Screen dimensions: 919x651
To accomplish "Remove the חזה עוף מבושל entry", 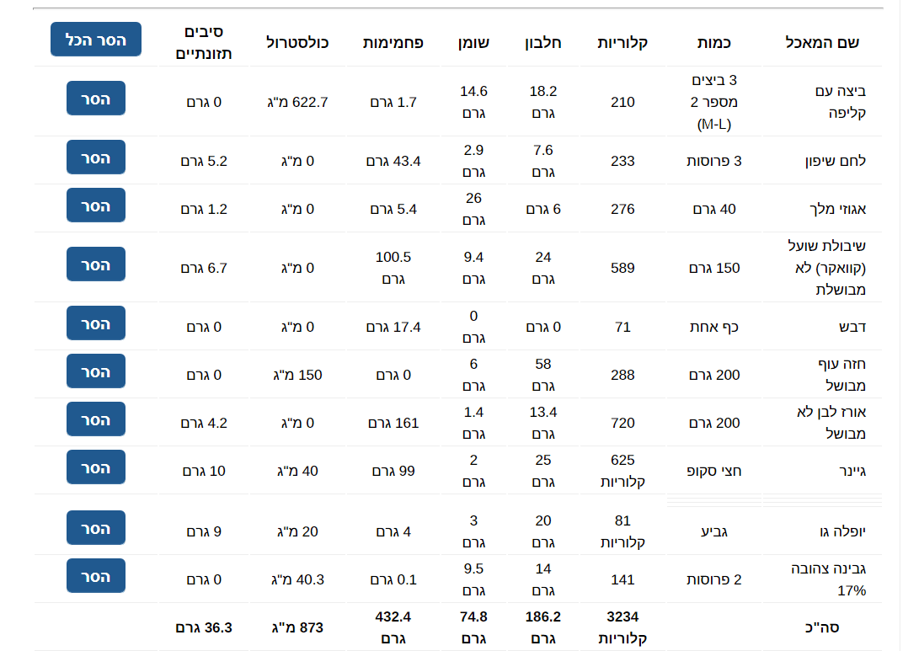I will pyautogui.click(x=95, y=371).
